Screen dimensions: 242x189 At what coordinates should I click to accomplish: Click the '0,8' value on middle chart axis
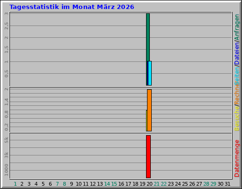[7, 114]
